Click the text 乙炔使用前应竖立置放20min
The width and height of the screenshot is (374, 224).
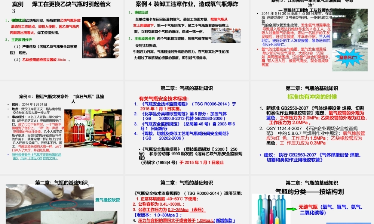44,60
